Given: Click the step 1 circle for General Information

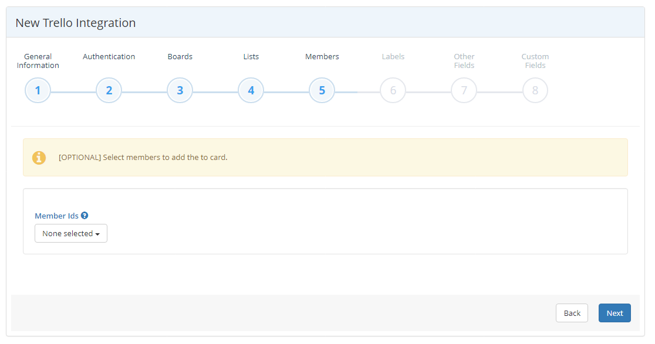Looking at the screenshot, I should 38,90.
